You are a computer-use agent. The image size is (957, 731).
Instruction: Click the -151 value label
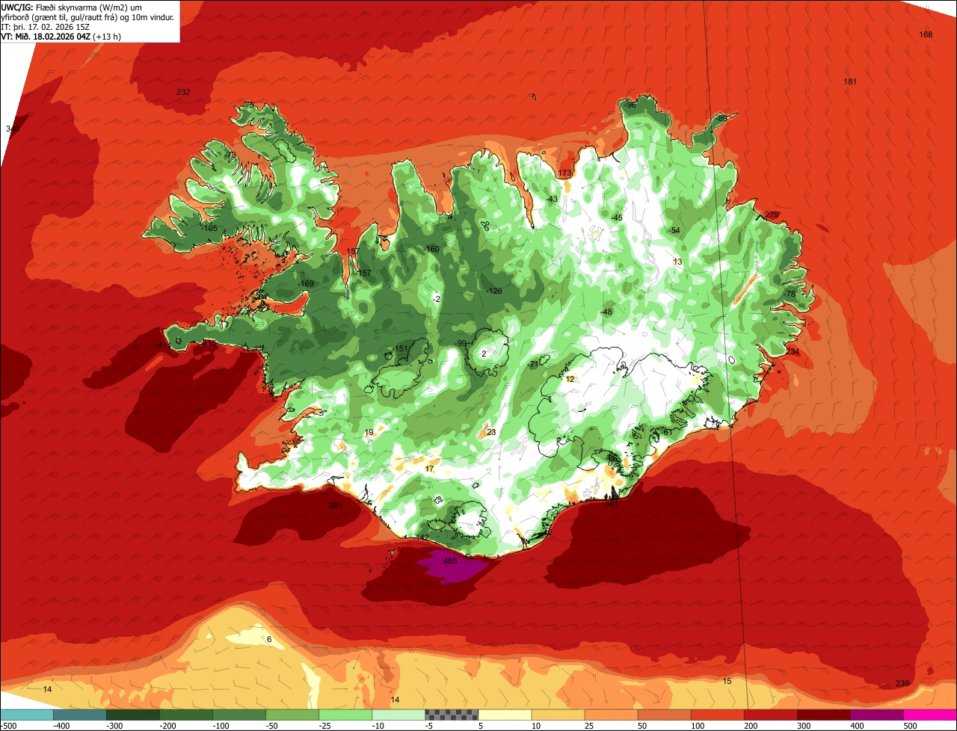click(400, 349)
